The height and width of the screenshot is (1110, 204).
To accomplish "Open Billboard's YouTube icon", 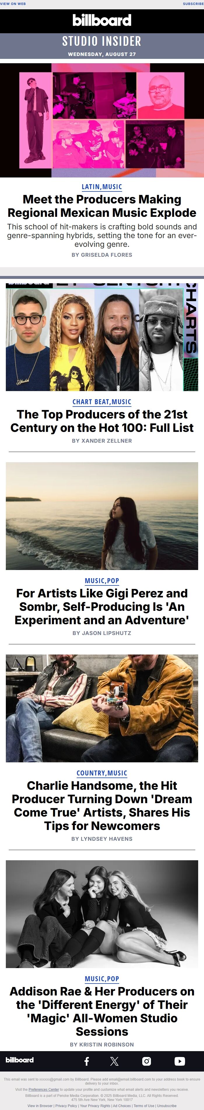I will [x=180, y=1061].
